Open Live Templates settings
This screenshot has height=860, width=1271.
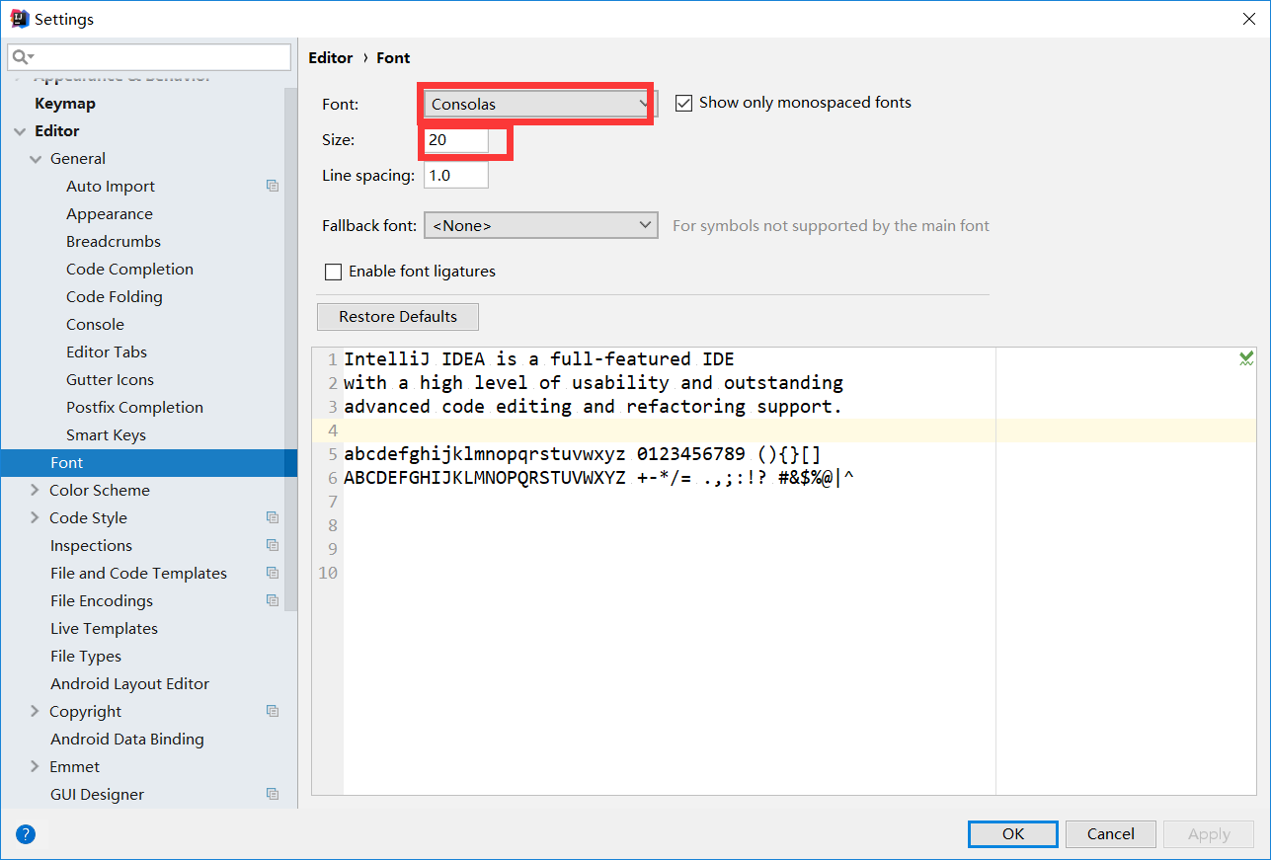[104, 629]
